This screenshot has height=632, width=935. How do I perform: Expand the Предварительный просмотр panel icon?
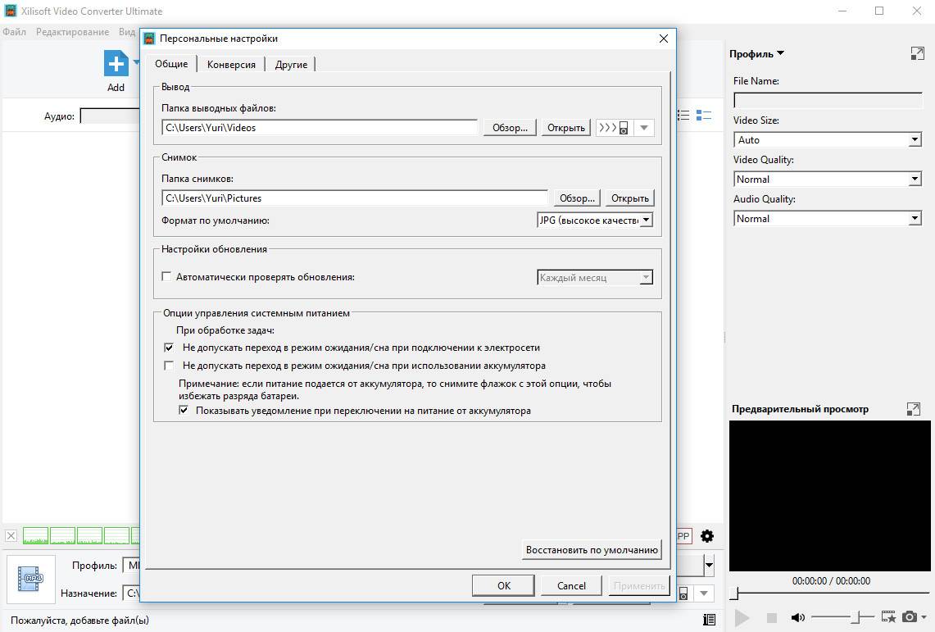tap(913, 409)
